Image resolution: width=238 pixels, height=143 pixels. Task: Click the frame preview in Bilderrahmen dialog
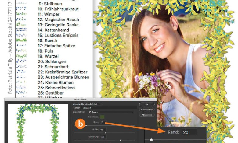pos(38,124)
